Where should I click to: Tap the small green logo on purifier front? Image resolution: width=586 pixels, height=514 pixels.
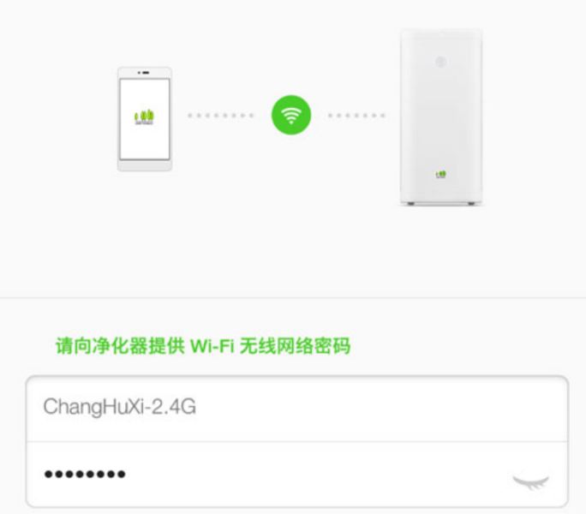[441, 174]
